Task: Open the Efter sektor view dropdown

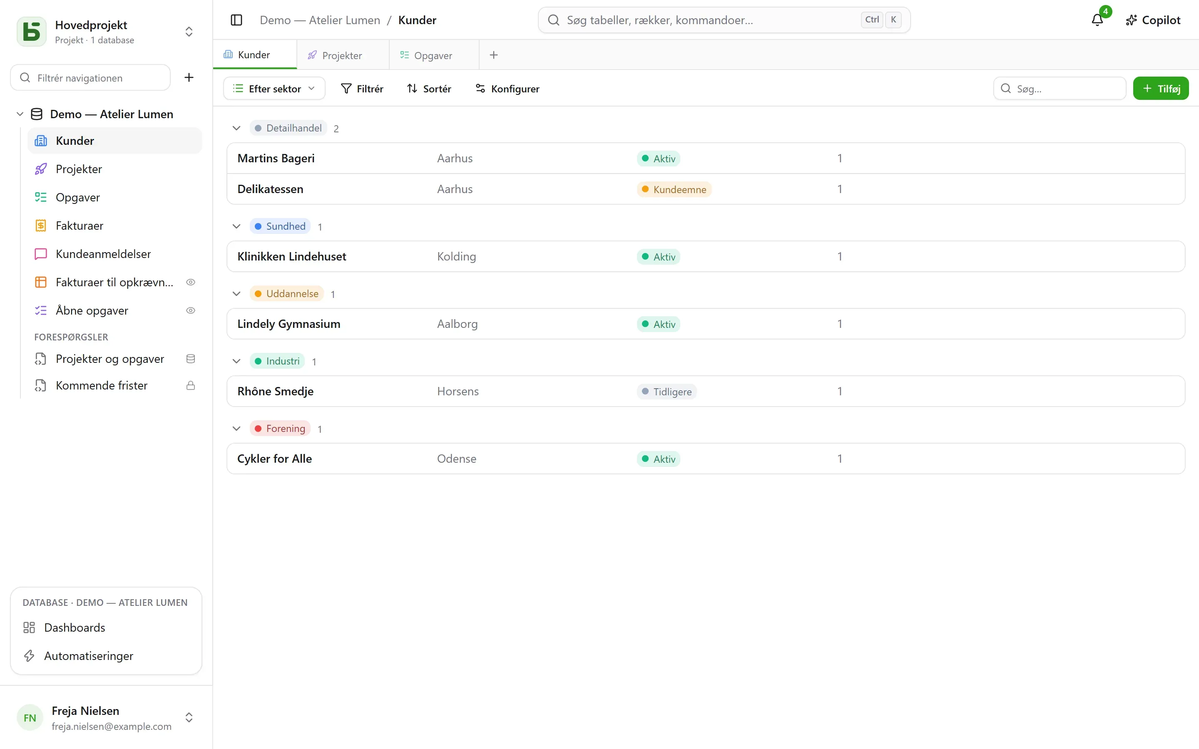Action: 274,89
